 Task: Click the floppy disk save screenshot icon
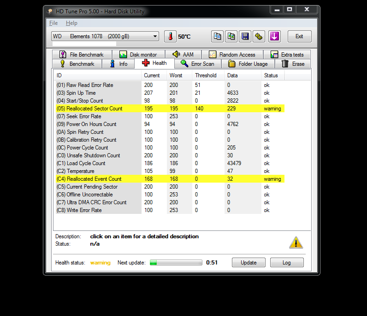click(245, 36)
